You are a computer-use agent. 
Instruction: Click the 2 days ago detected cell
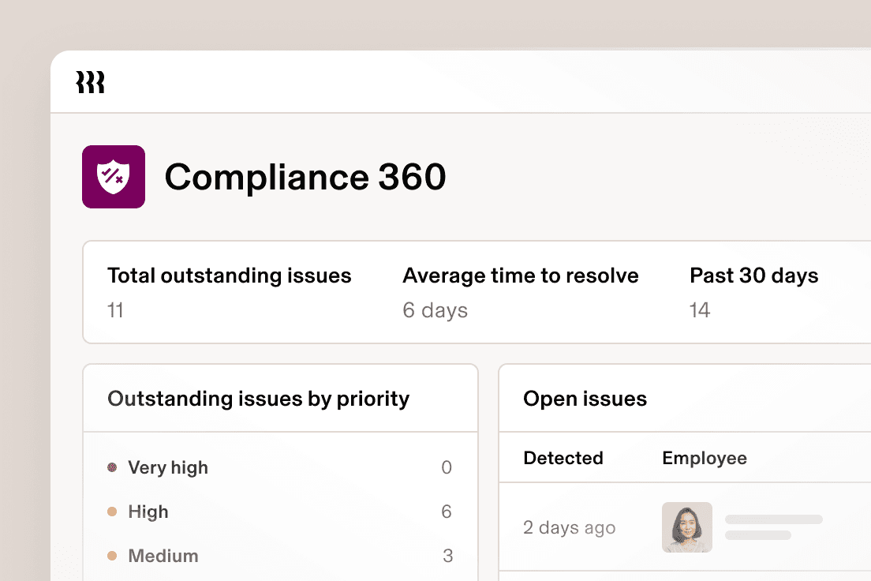coord(570,527)
